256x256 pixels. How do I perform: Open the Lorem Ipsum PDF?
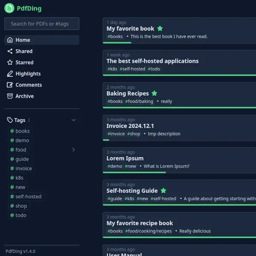pos(125,158)
